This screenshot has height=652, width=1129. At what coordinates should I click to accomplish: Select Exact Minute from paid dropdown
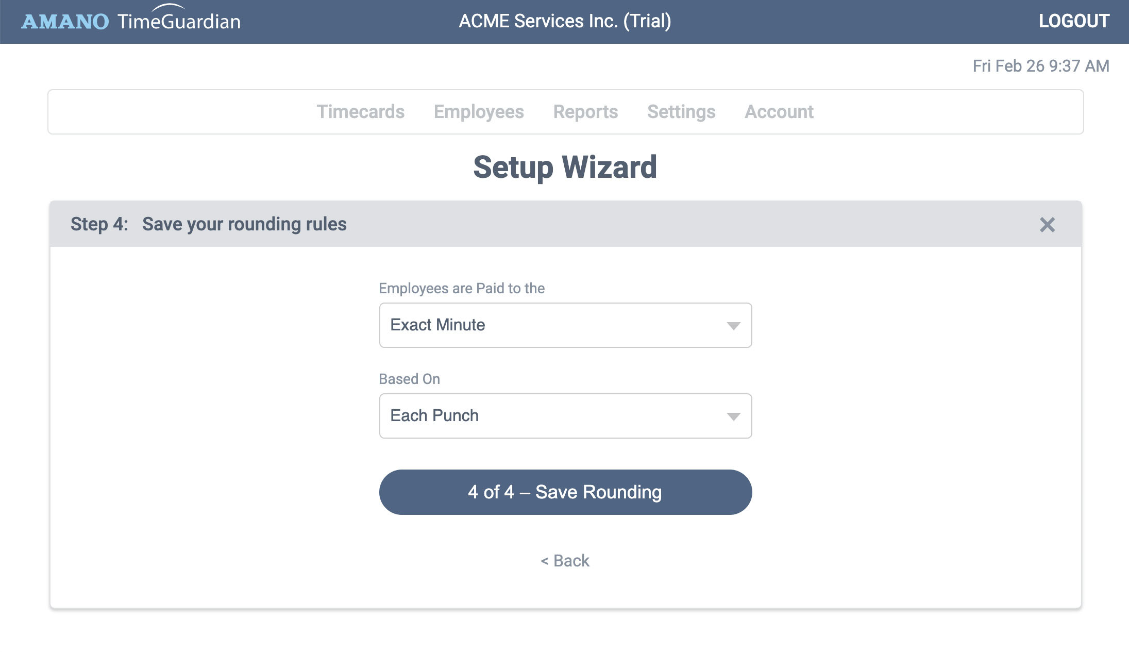(564, 324)
